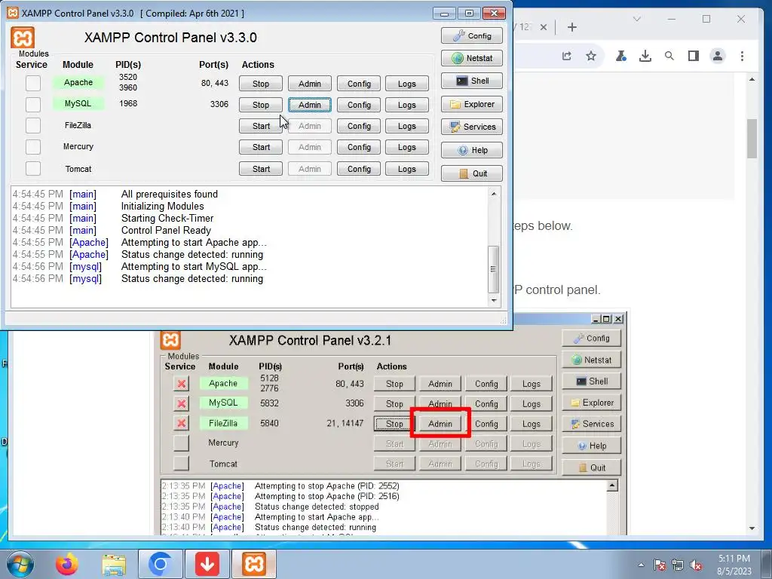Toggle the Chrome side panel icon
772x579 pixels.
point(694,56)
